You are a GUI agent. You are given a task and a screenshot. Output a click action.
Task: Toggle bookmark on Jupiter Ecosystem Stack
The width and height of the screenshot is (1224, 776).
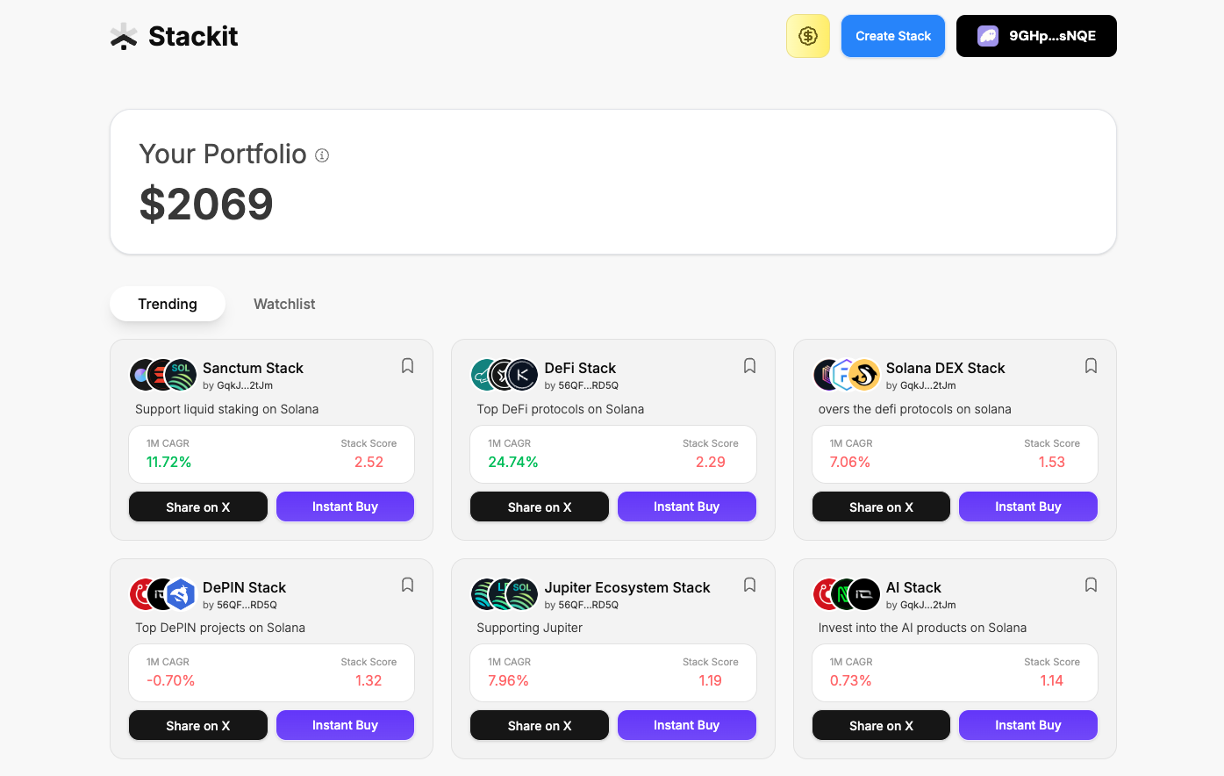coord(749,585)
